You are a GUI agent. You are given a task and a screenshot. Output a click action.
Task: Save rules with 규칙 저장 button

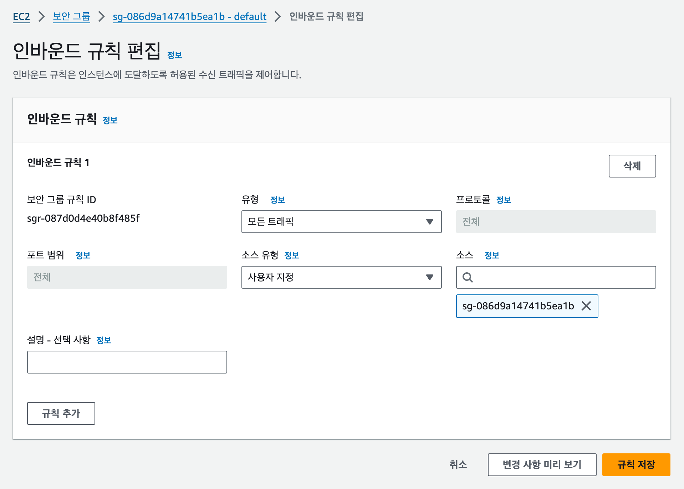tap(636, 465)
